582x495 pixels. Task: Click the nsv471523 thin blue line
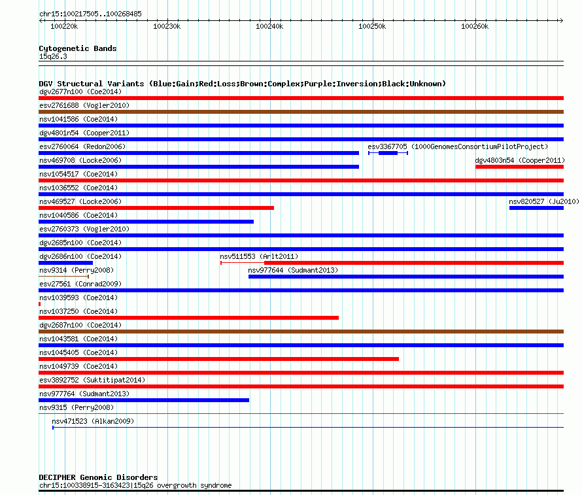[308, 428]
